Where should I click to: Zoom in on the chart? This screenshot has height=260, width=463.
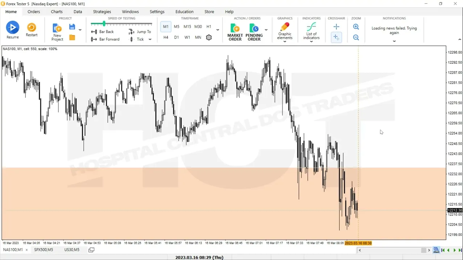(x=356, y=27)
